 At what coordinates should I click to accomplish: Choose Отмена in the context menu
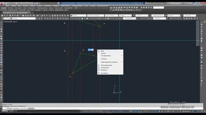coord(110,53)
